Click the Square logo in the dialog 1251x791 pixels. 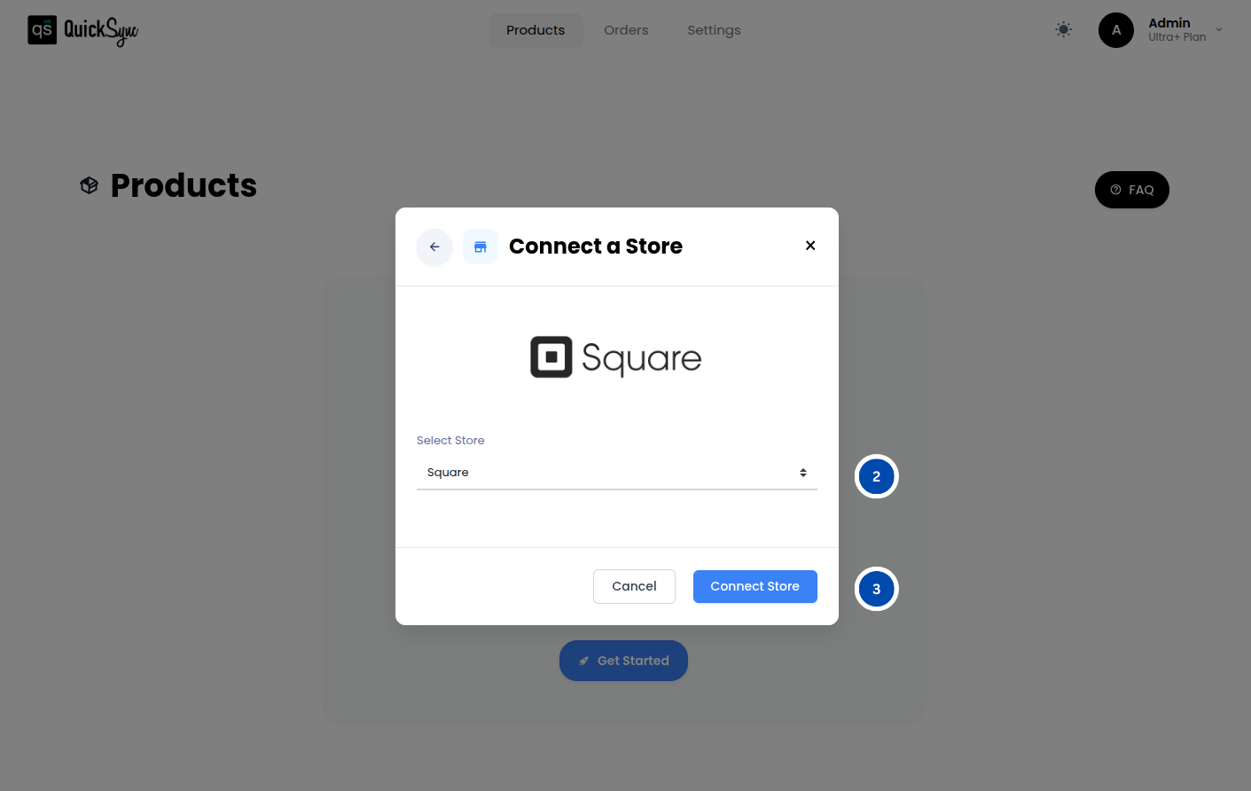click(615, 356)
